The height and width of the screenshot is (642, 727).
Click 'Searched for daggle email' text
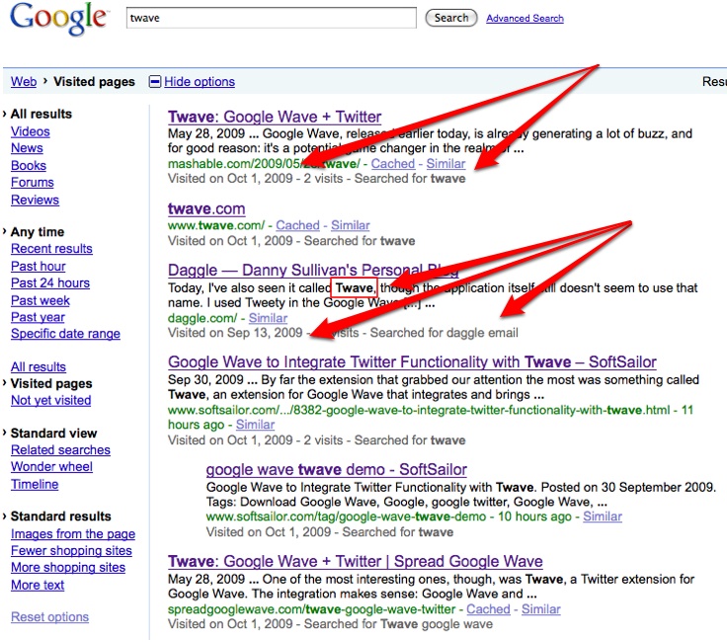[x=444, y=333]
